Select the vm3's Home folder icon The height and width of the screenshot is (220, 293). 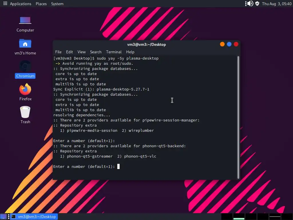click(x=25, y=47)
